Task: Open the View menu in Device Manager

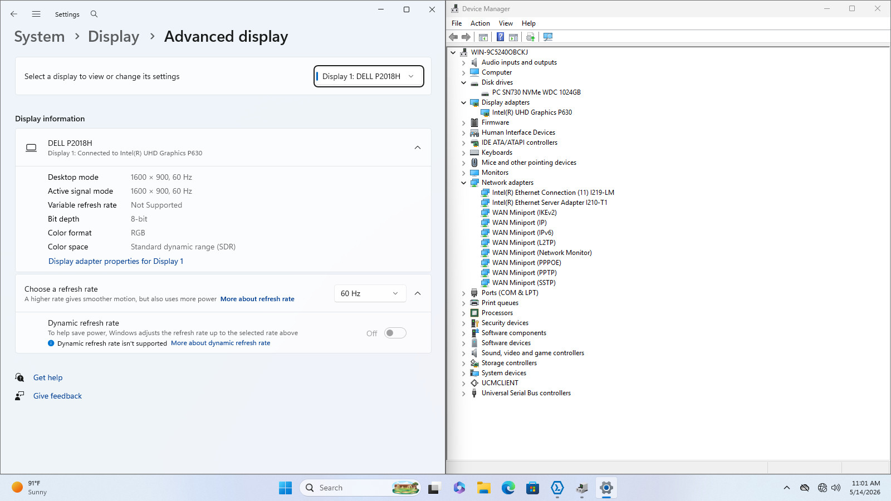Action: click(x=506, y=23)
